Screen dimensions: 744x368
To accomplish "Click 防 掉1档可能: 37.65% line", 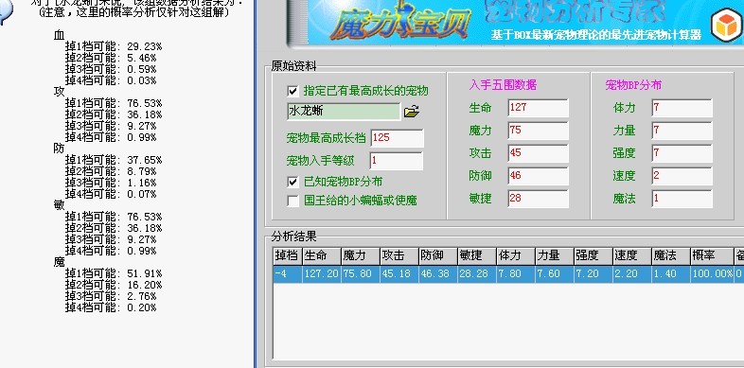I will (114, 160).
